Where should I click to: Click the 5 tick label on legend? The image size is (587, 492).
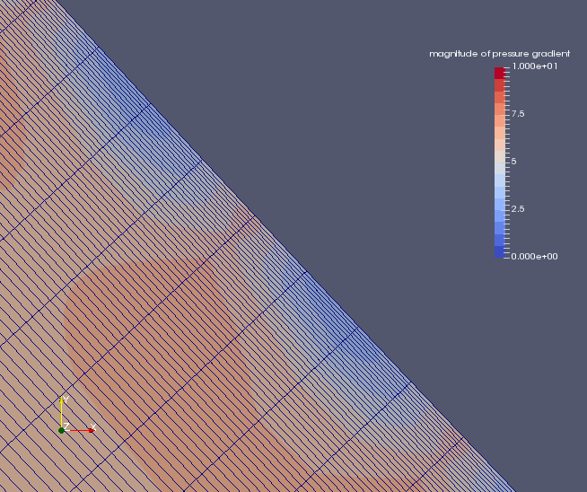[x=514, y=162]
